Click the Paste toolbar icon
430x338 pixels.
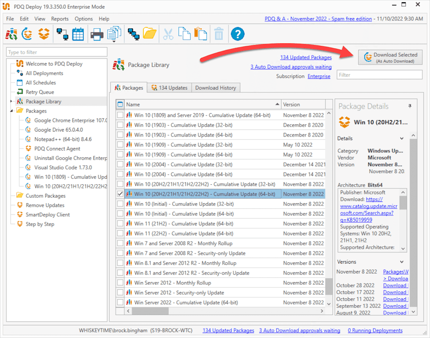coord(201,33)
